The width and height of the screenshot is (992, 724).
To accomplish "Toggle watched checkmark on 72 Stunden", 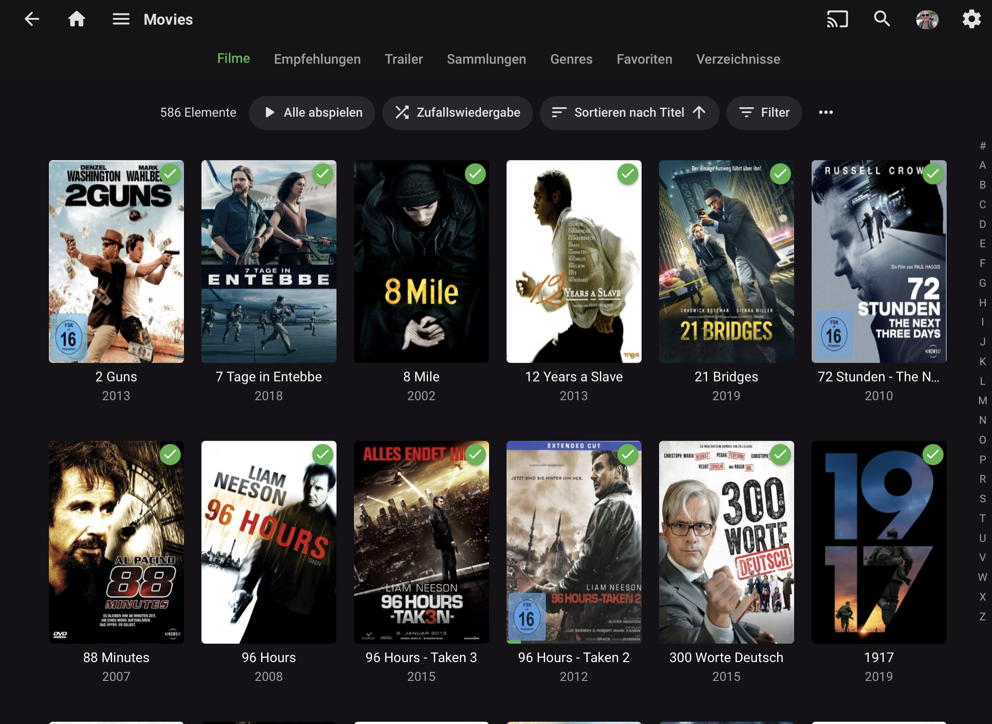I will click(x=933, y=174).
